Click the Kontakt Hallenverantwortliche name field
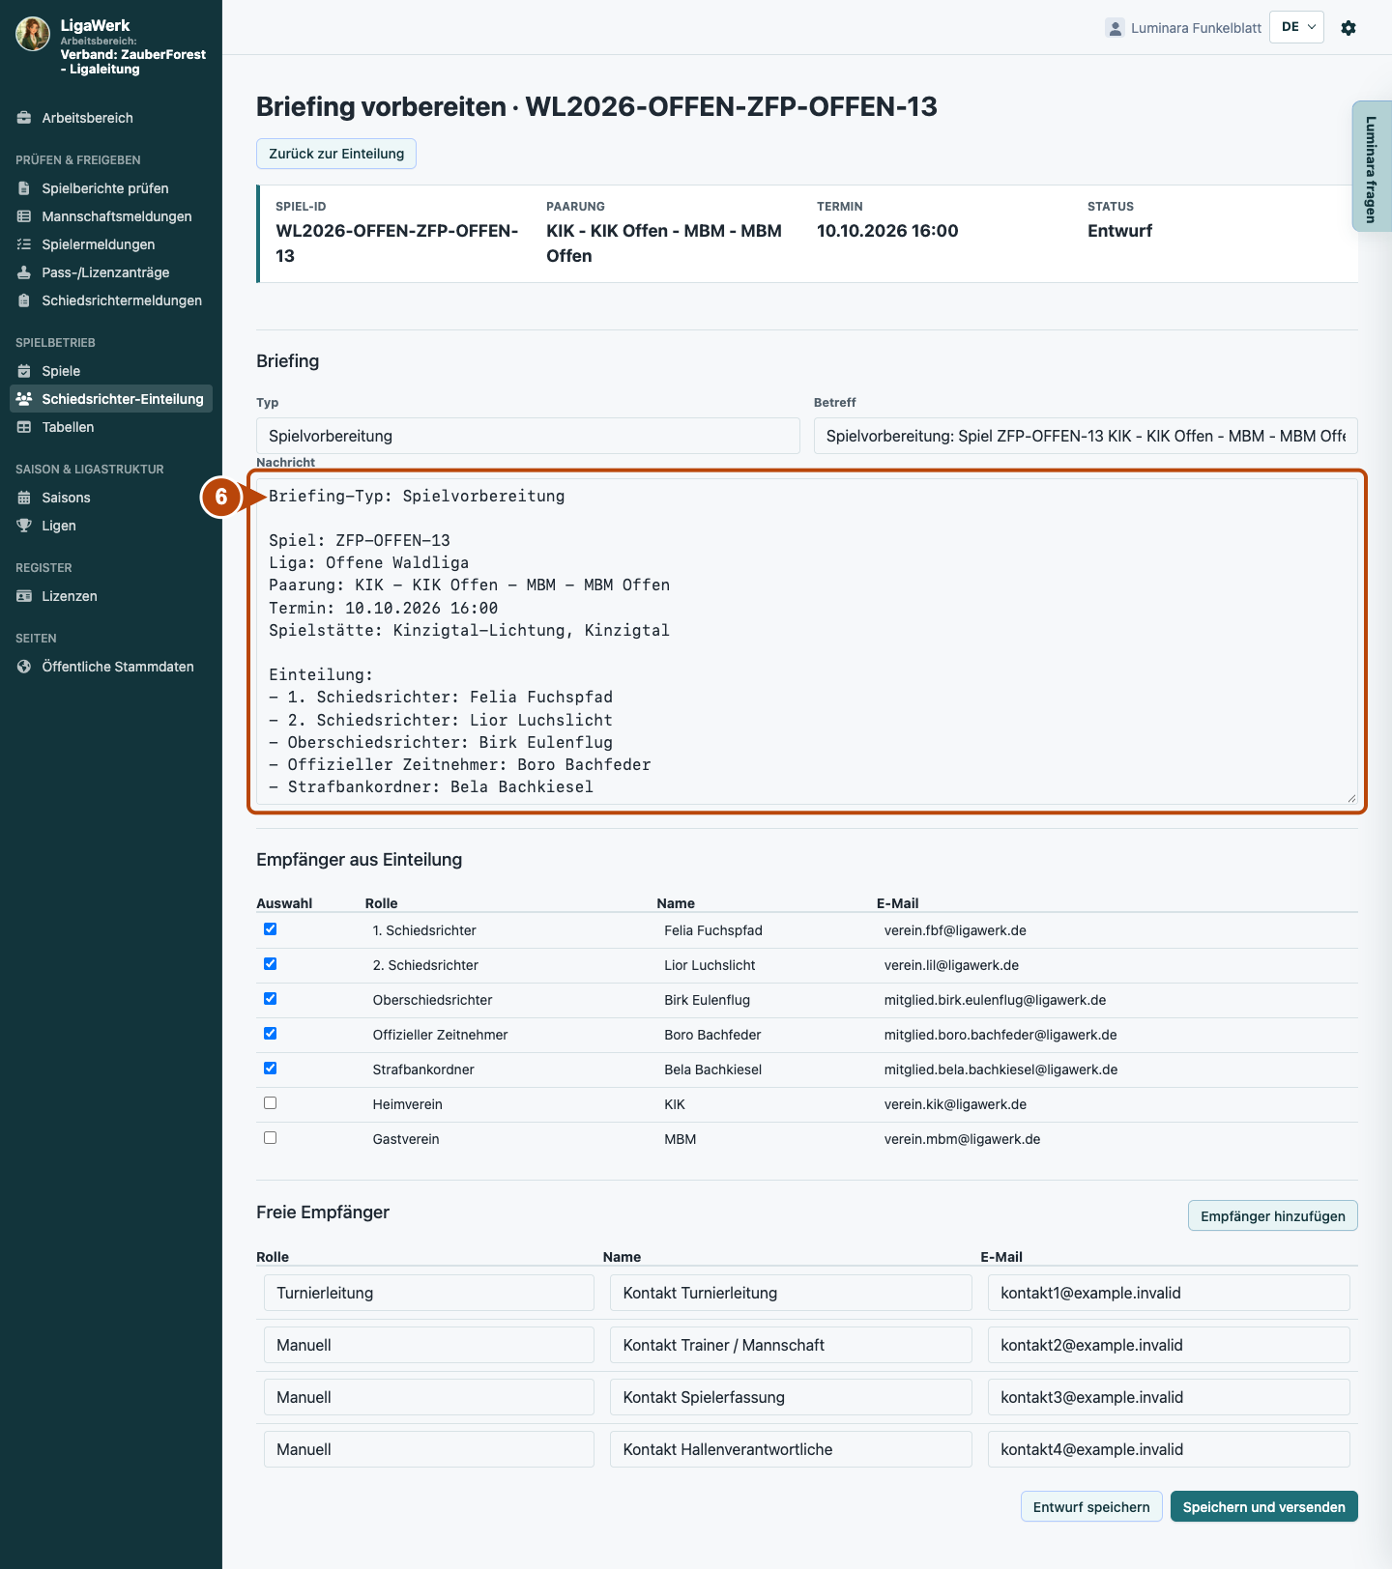Screen dimensions: 1392x1569 [x=791, y=1449]
